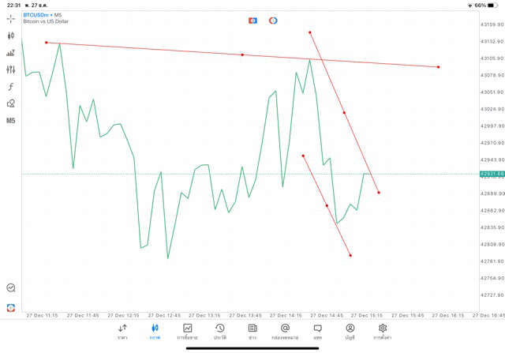Open chart settings sliders icon

tap(10, 69)
